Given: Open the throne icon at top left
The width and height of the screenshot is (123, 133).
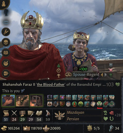Looking at the screenshot, I should pos(4,4).
